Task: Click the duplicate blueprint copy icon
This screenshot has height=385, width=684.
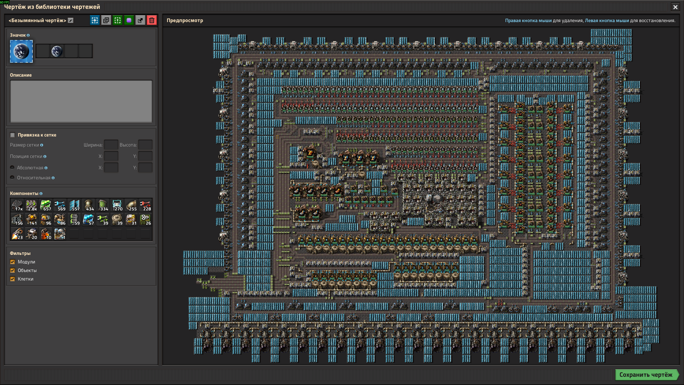Action: [x=106, y=20]
